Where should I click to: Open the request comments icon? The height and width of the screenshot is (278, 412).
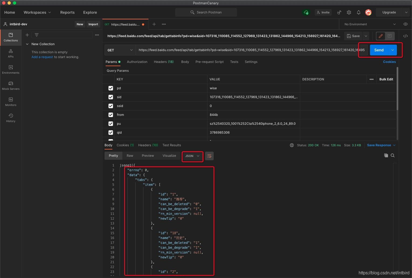click(390, 36)
